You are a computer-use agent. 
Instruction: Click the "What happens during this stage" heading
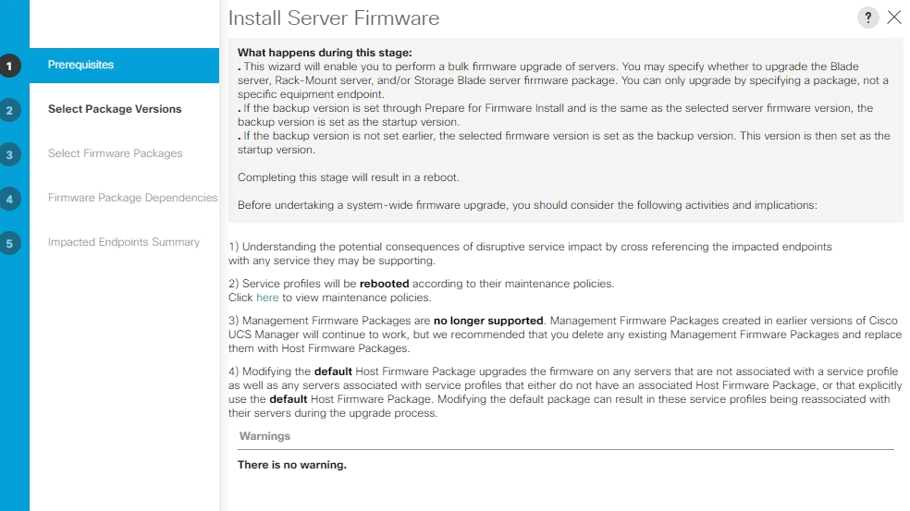(x=325, y=53)
